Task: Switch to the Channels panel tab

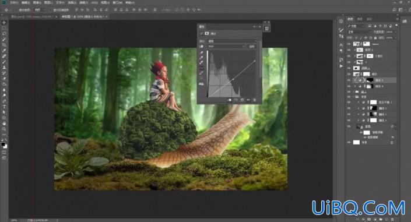Action: click(360, 19)
